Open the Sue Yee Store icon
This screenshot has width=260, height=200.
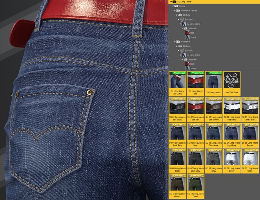pos(232,83)
